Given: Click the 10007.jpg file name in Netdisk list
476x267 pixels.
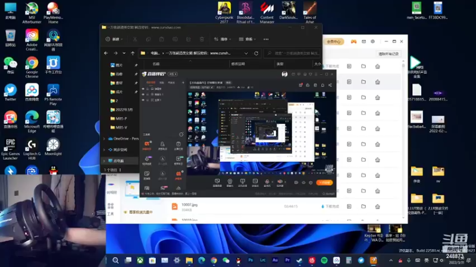Looking at the screenshot, I should coord(189,205).
